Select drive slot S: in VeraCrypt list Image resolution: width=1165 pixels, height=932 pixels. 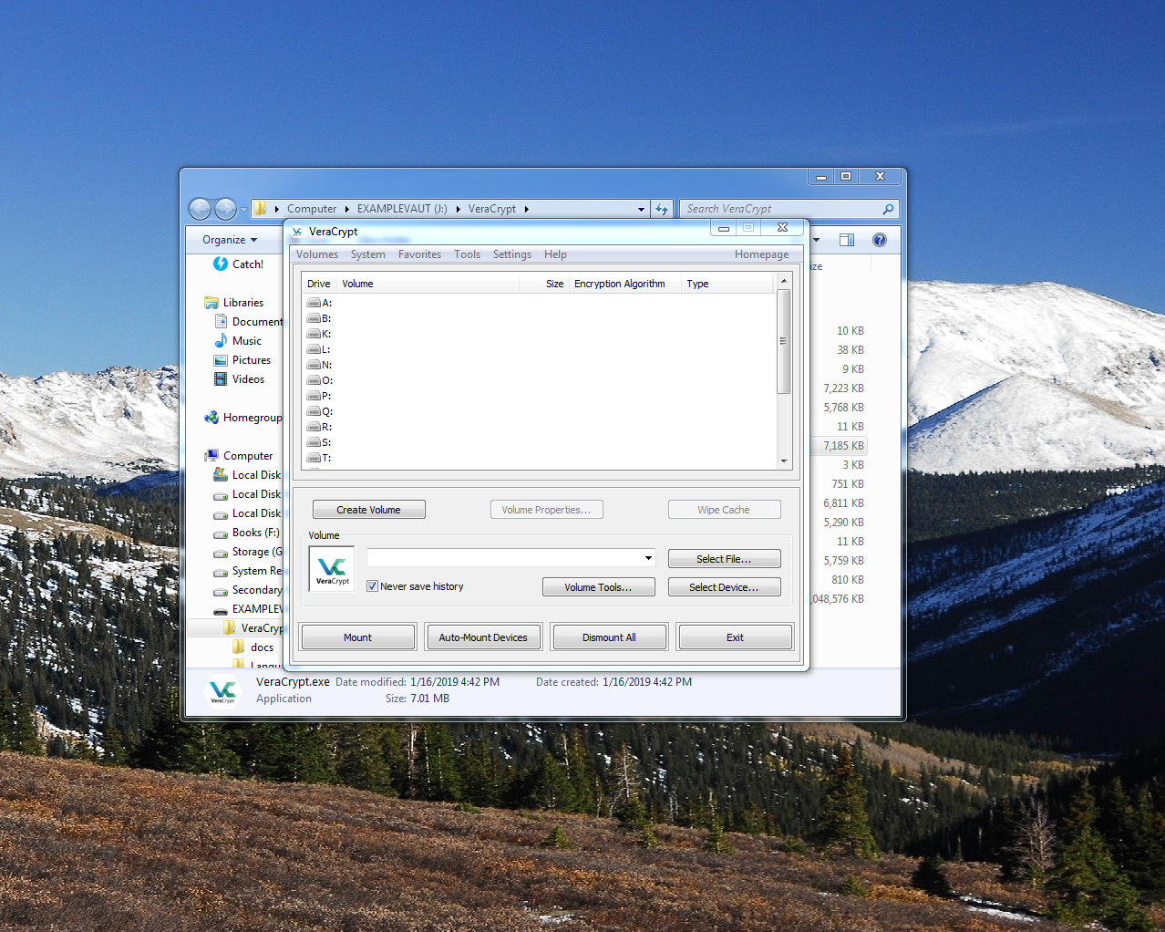(x=320, y=442)
